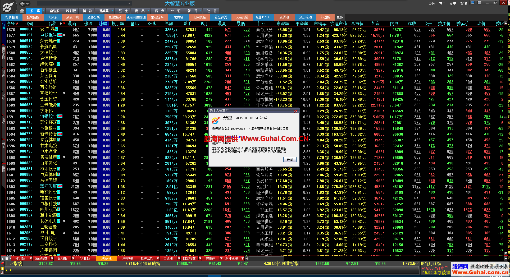Screen dimensions: 510x277
Task: Expand the 金期指 bottom tab arrow
Action: pyautogui.click(x=73, y=258)
